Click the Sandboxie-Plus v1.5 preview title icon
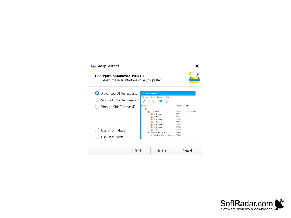Viewport: 291px width, 218px height. pyautogui.click(x=143, y=93)
